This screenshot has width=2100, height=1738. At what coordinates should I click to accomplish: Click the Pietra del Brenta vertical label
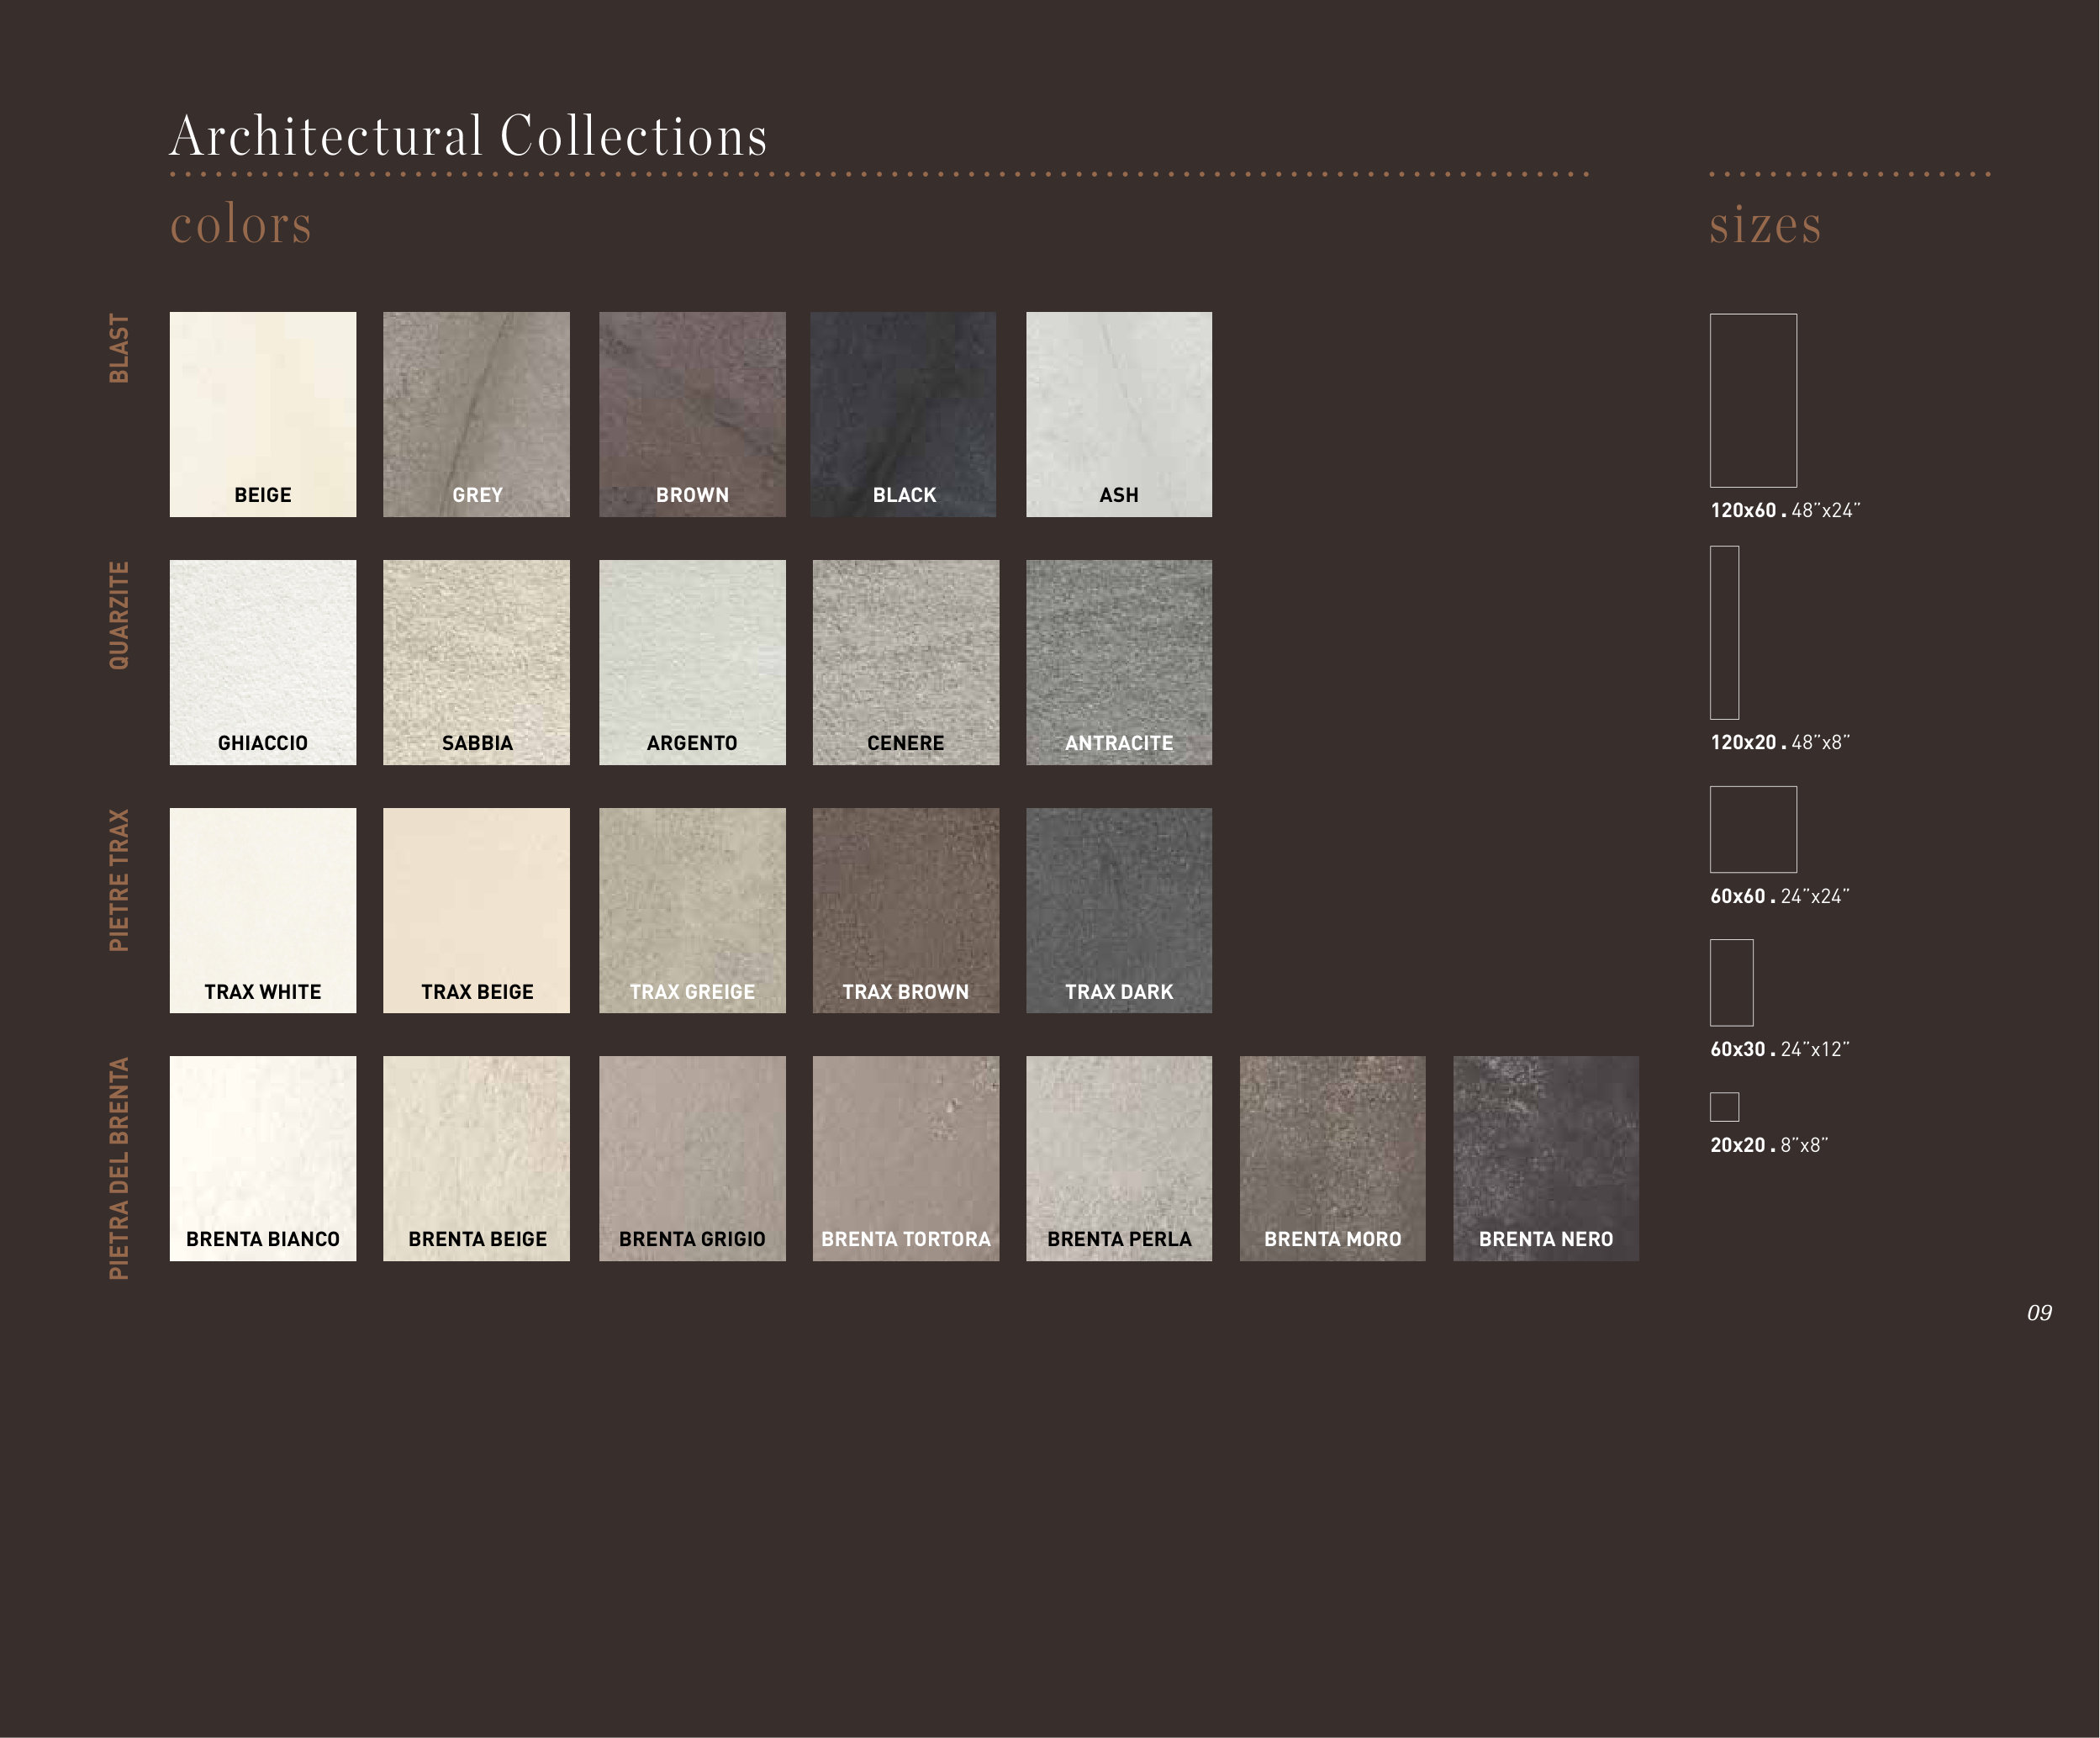pos(119,1168)
